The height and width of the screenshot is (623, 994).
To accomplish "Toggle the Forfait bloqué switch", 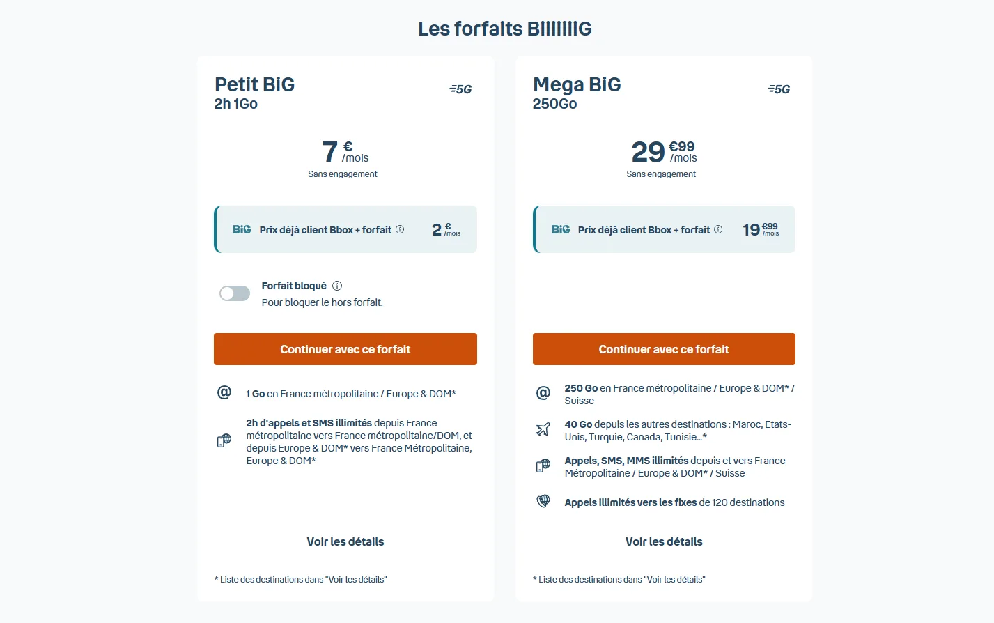I will pyautogui.click(x=235, y=293).
